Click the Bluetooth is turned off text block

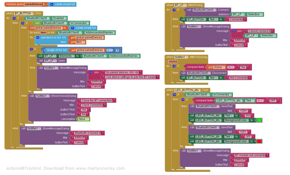coord(87,133)
